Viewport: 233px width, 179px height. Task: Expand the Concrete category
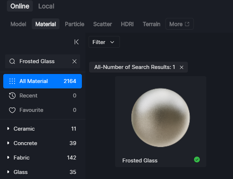pyautogui.click(x=8, y=143)
